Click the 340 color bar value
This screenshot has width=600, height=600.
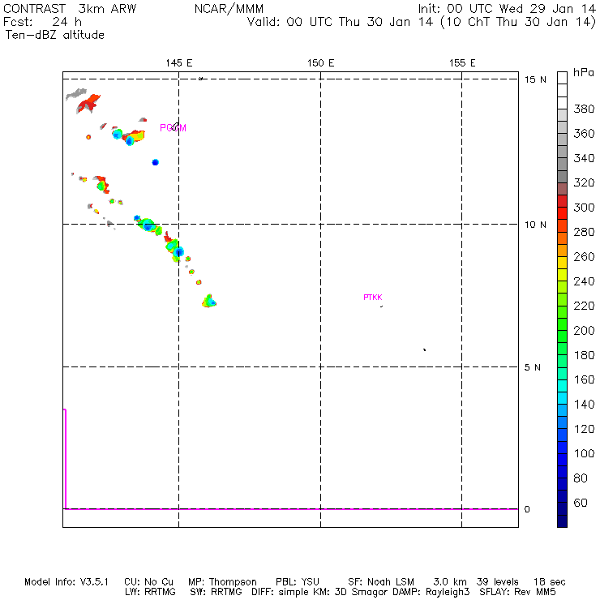click(584, 158)
